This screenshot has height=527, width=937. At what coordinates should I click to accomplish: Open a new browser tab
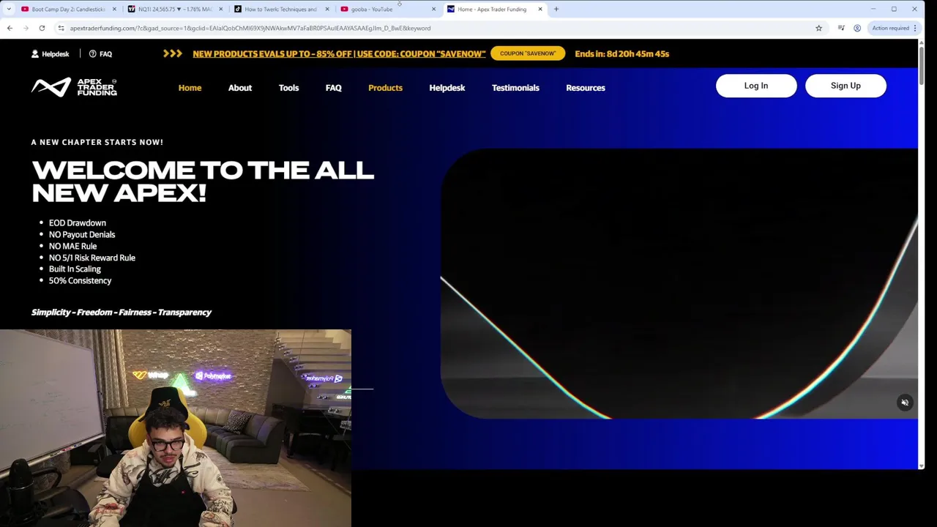coord(556,9)
